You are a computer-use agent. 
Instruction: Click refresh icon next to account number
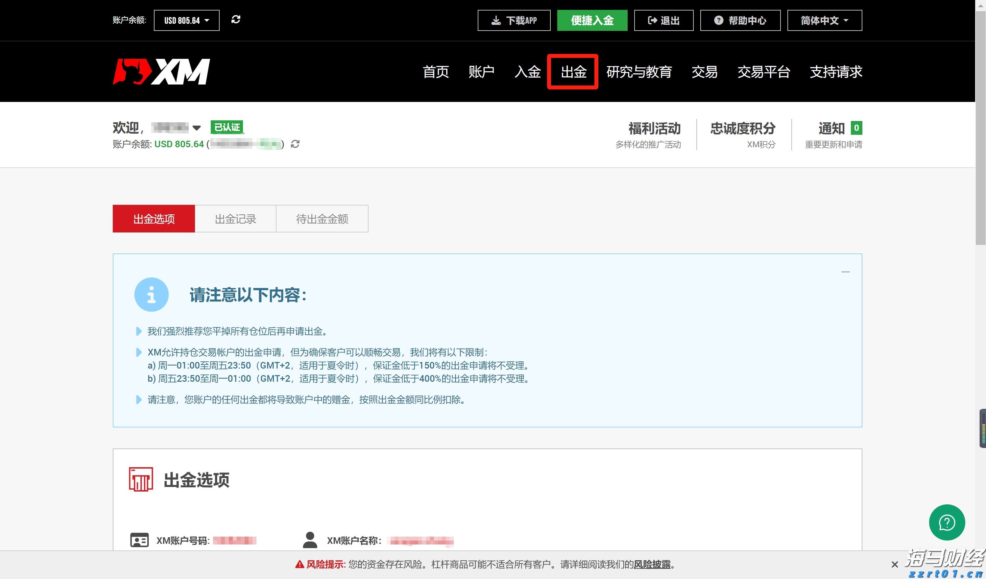(x=296, y=144)
